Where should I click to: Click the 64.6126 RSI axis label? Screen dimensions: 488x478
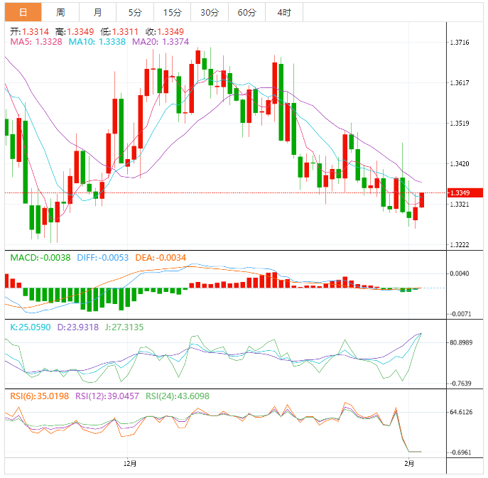(461, 412)
